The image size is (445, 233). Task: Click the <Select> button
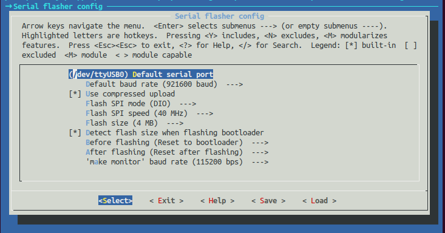click(115, 200)
